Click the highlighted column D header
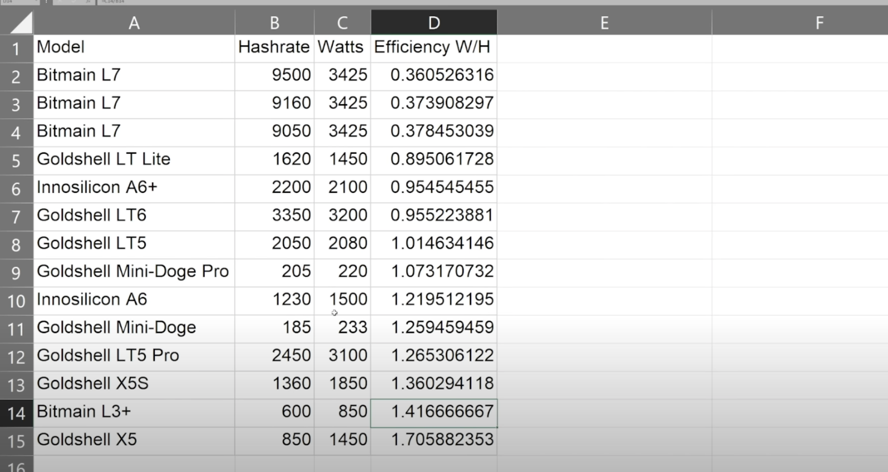 click(x=433, y=23)
